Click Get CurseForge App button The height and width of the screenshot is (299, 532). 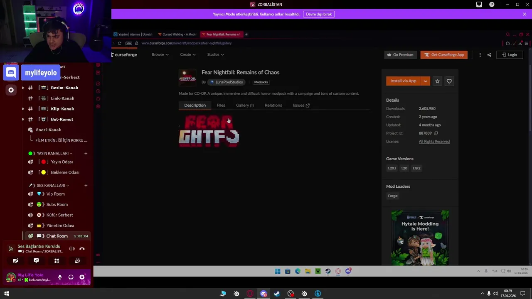[x=444, y=55]
